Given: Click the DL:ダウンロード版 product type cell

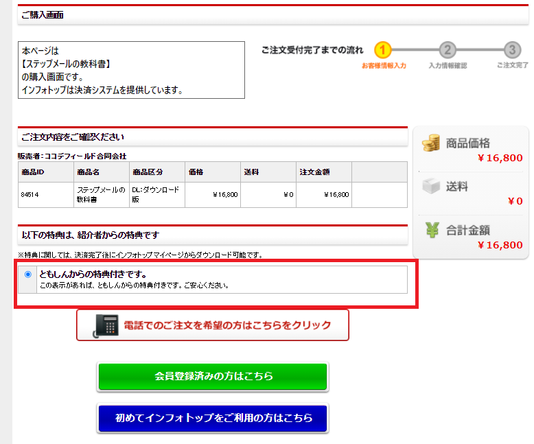Looking at the screenshot, I should pyautogui.click(x=155, y=194).
